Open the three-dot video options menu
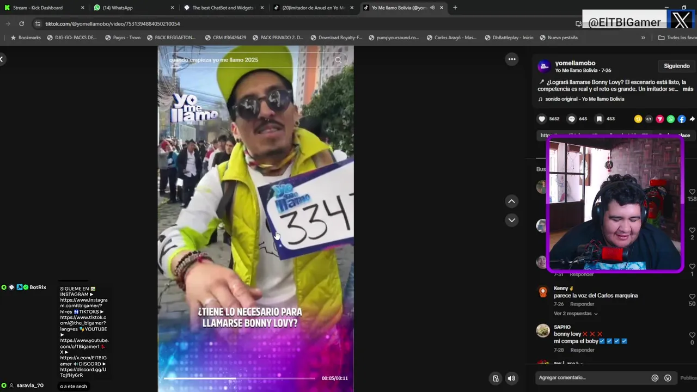 tap(512, 59)
